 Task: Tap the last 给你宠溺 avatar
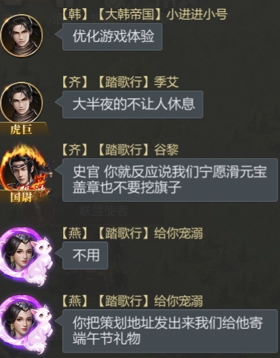tap(26, 323)
